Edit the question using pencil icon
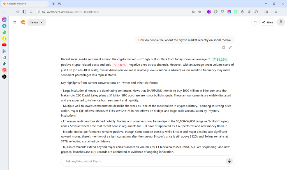287x170 pixels. (230, 47)
